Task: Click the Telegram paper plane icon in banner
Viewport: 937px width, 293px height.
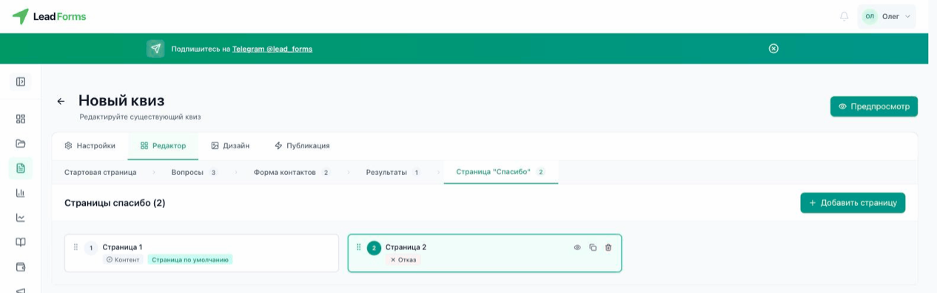Action: point(155,49)
